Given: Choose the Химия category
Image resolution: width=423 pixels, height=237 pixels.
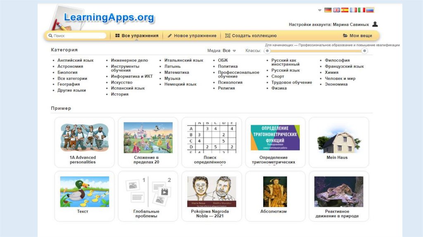Looking at the screenshot, I should [332, 73].
